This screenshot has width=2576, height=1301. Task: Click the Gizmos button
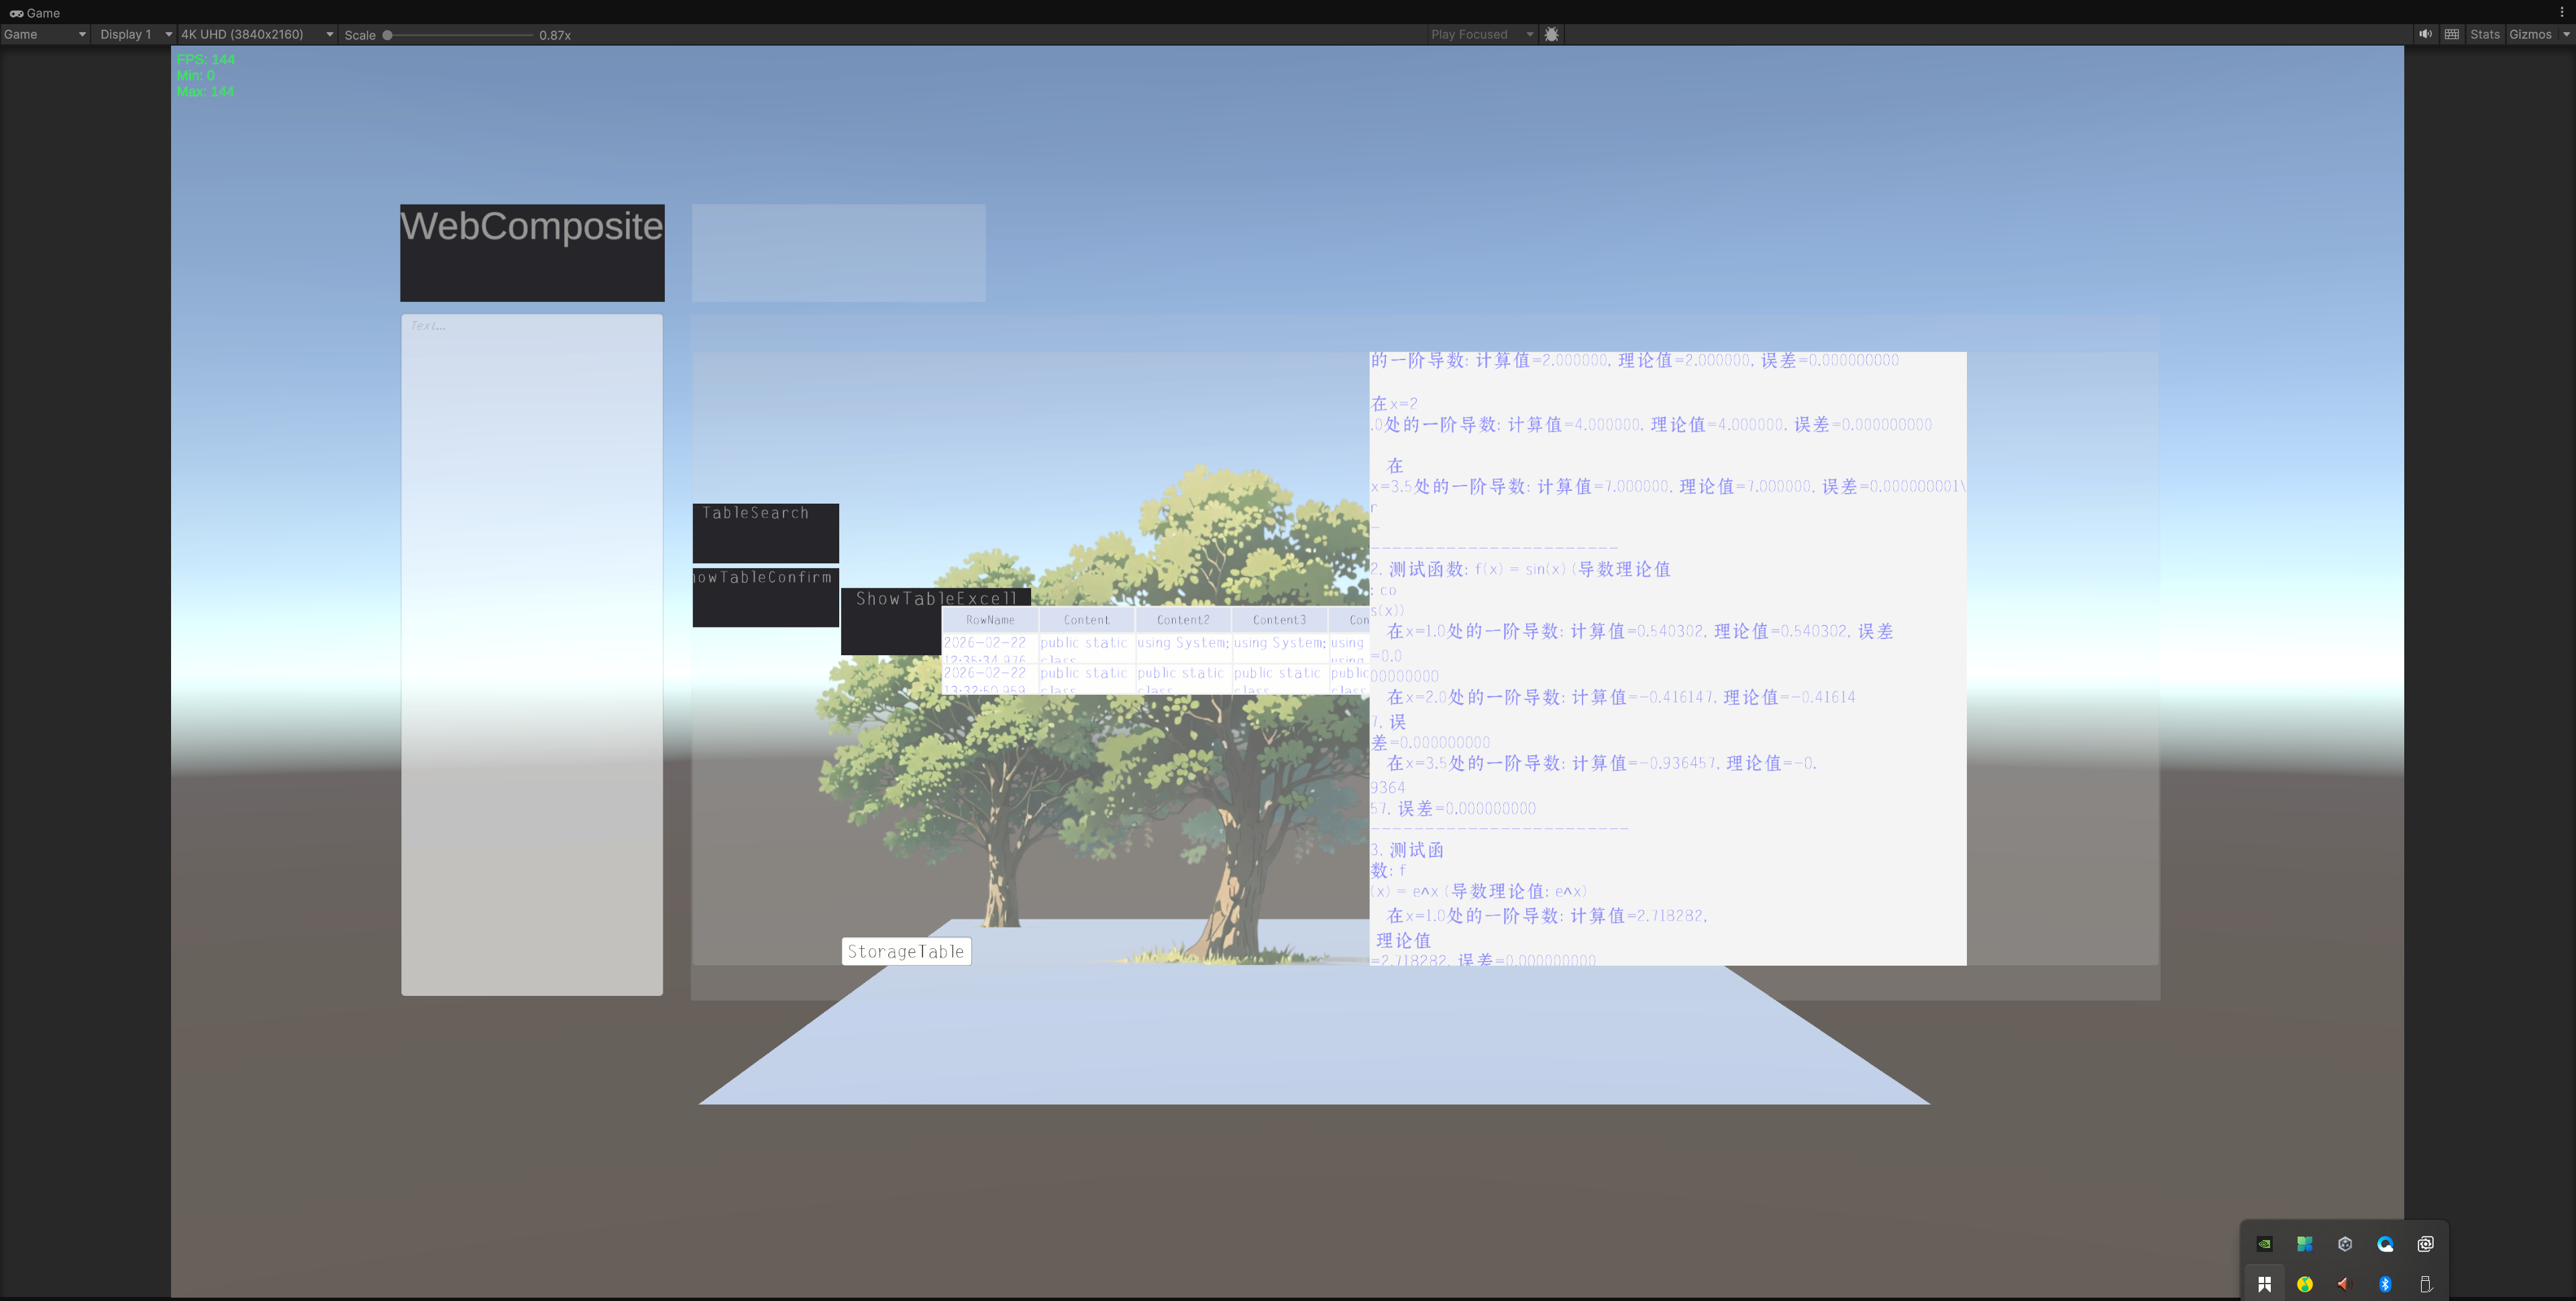tap(2530, 34)
